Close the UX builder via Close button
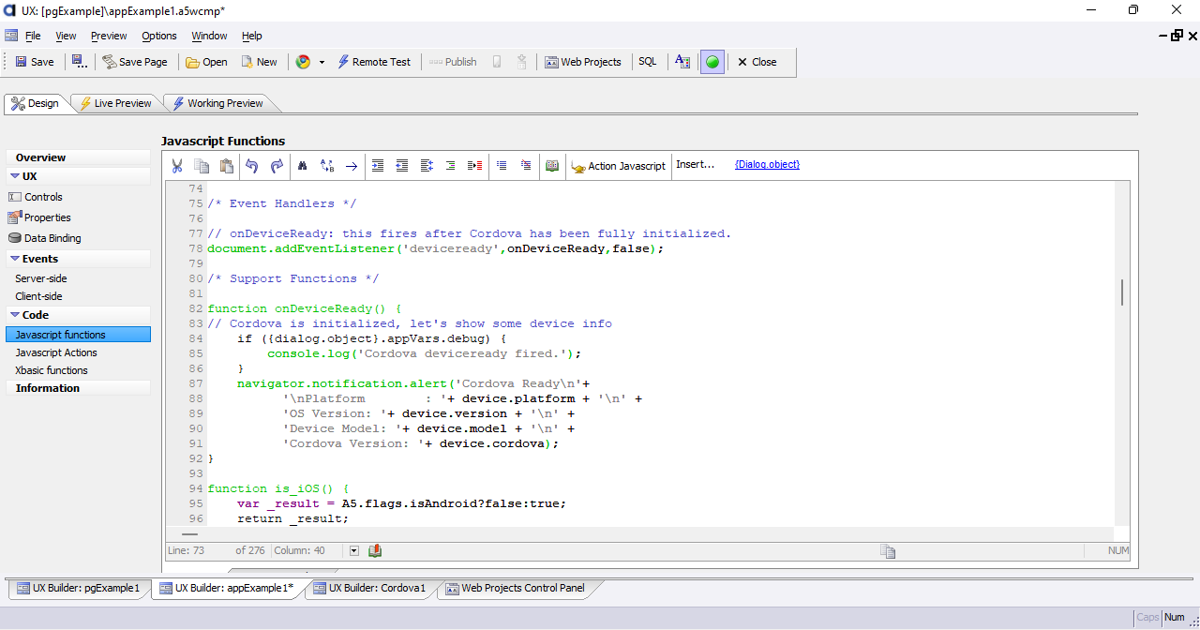1200x630 pixels. [757, 62]
